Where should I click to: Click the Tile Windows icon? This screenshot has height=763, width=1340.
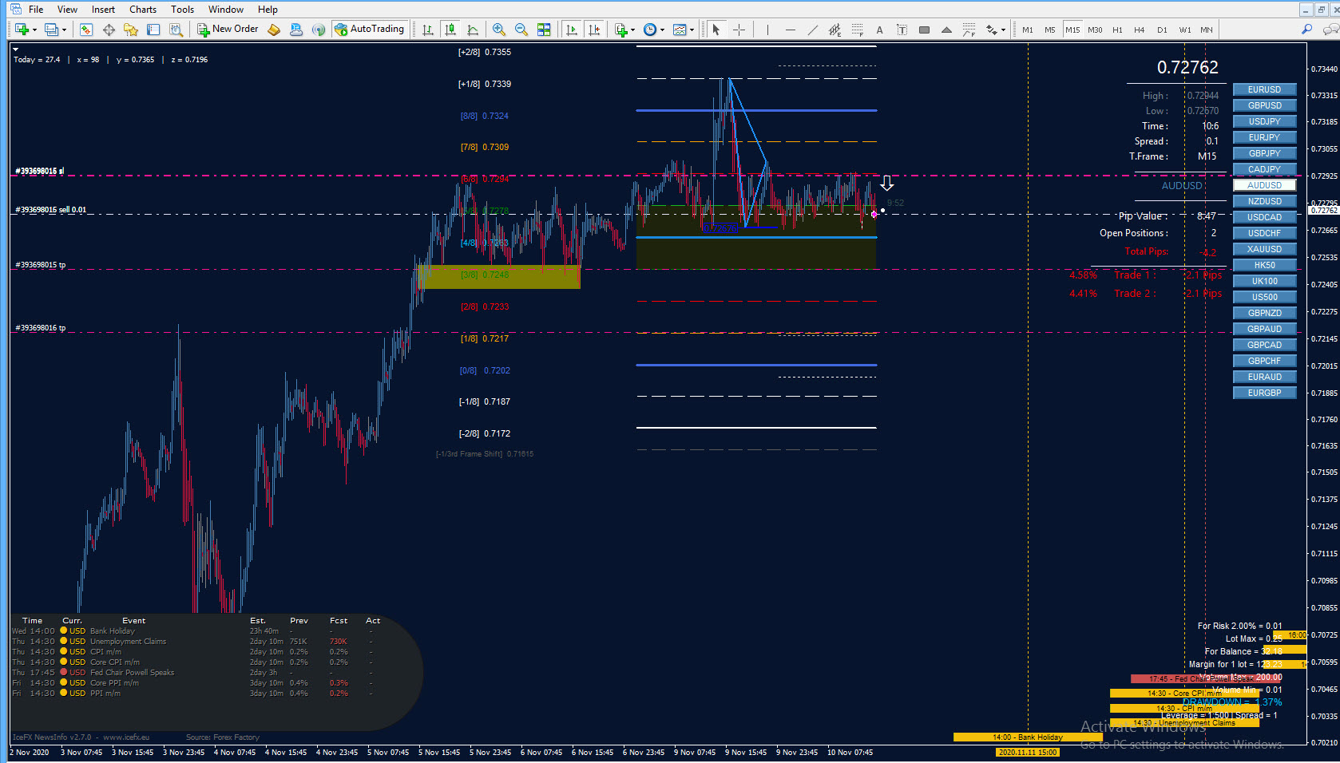544,30
